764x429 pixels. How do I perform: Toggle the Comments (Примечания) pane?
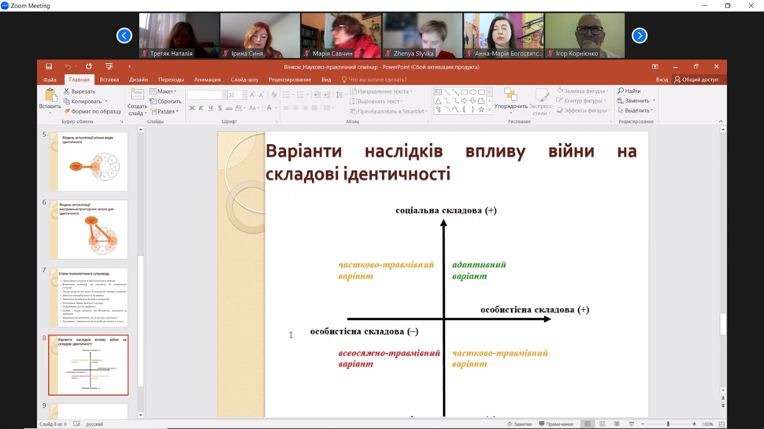pos(556,424)
